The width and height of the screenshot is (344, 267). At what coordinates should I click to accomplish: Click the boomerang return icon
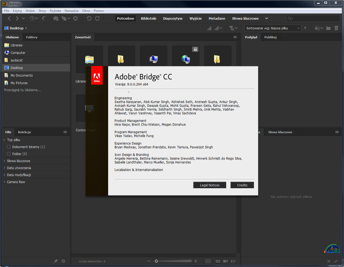44,18
